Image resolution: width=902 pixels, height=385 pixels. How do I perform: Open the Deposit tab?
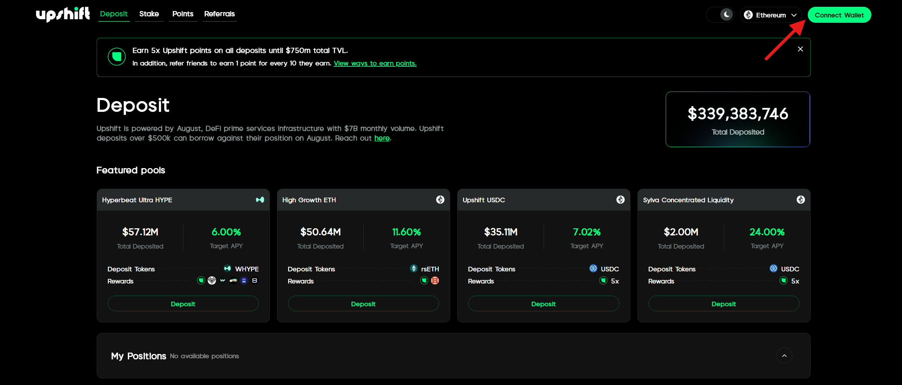(x=114, y=14)
